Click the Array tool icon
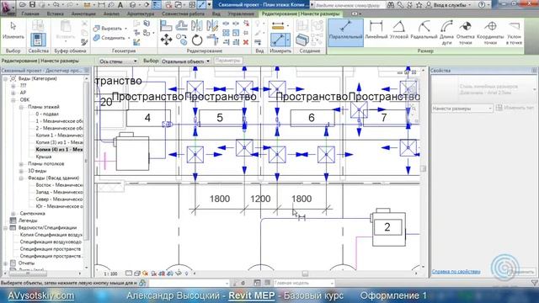Screen dimensions: 539x303 pyautogui.click(x=226, y=33)
